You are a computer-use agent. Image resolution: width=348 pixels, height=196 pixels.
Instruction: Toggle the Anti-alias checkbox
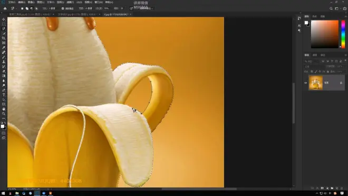tap(63, 8)
